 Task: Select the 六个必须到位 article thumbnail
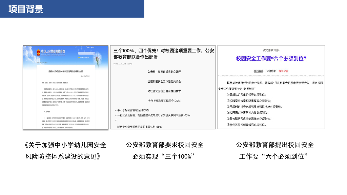[x=271, y=87]
